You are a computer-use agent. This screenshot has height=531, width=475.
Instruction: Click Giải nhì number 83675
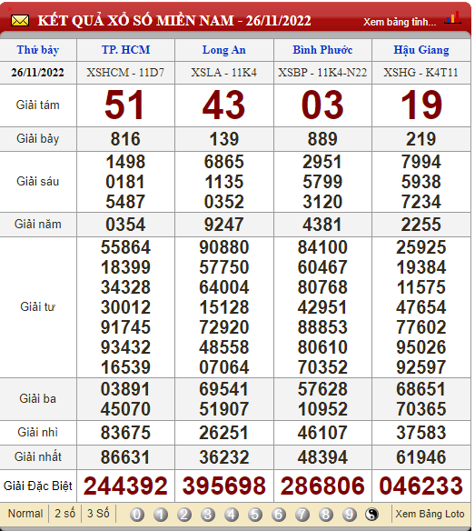click(125, 433)
